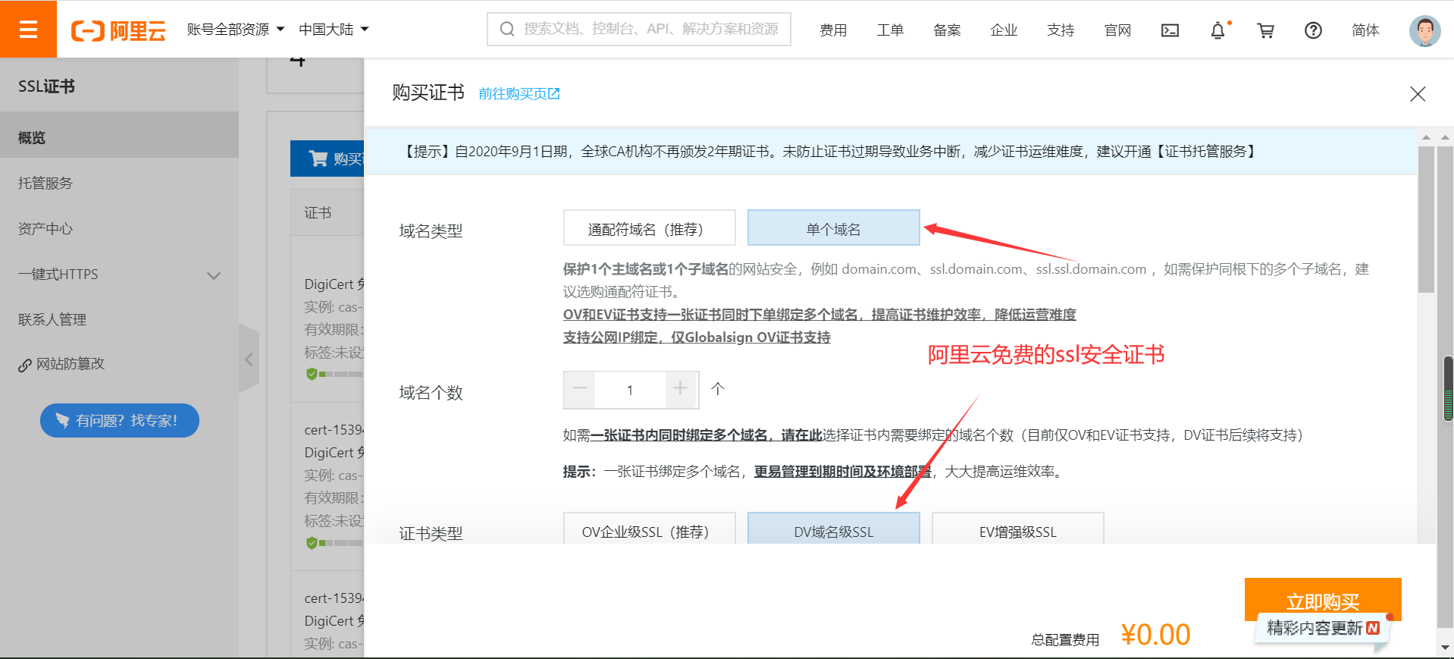Open the orange hamburger menu
This screenshot has width=1454, height=659.
28,29
